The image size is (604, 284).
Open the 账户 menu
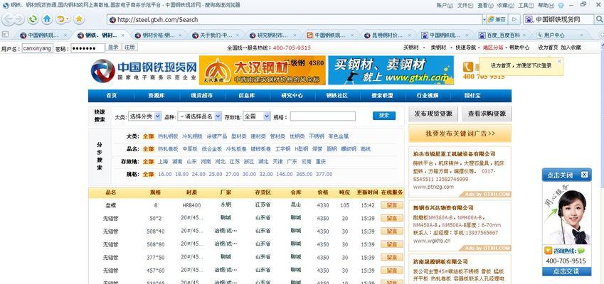(445, 6)
